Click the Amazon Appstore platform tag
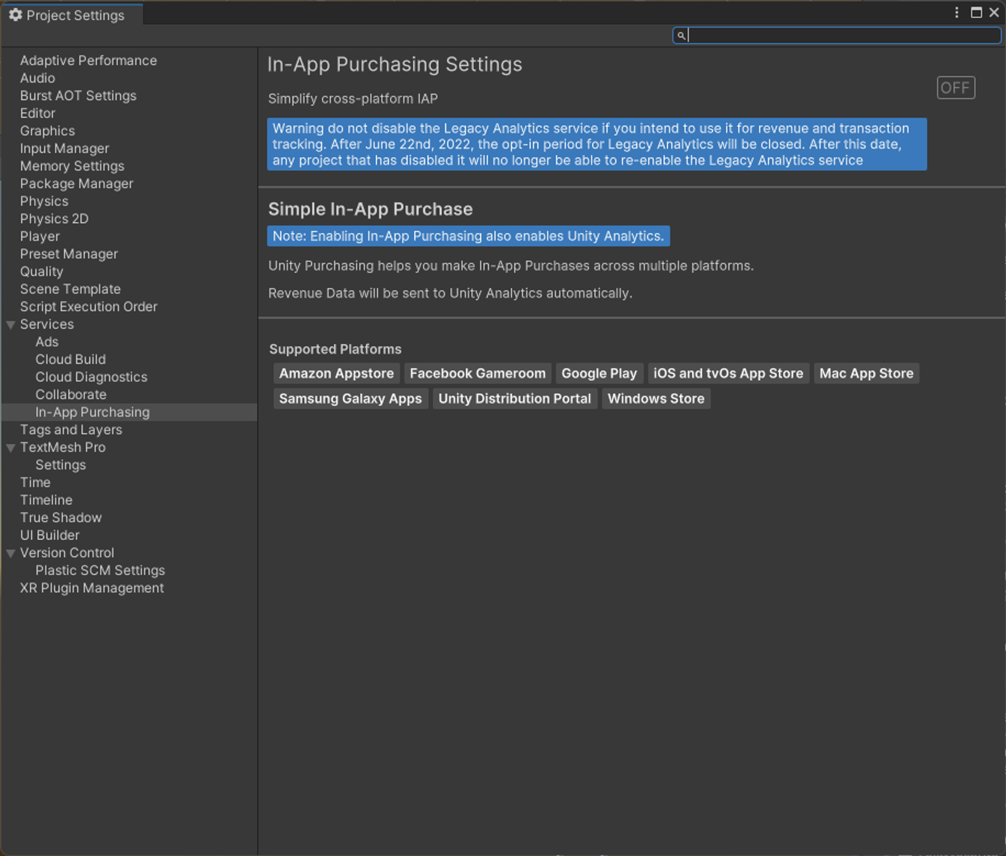The image size is (1006, 856). click(337, 374)
